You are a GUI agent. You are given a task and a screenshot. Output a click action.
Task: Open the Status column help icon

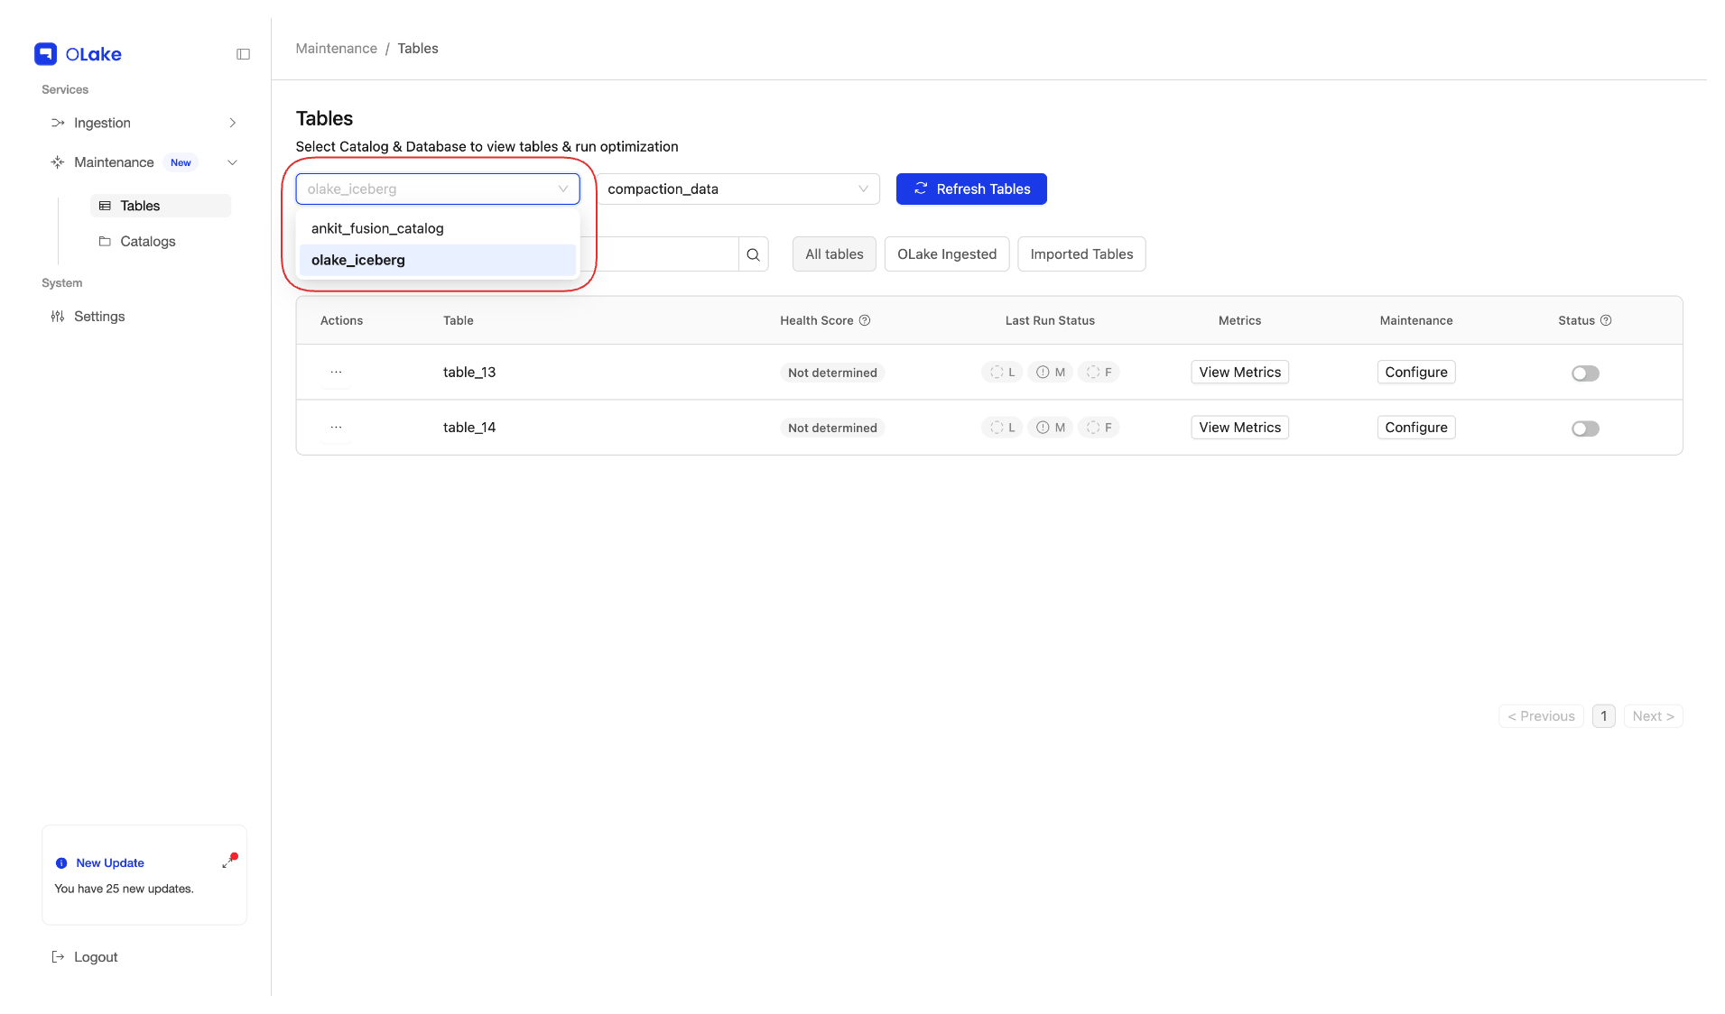1606,320
